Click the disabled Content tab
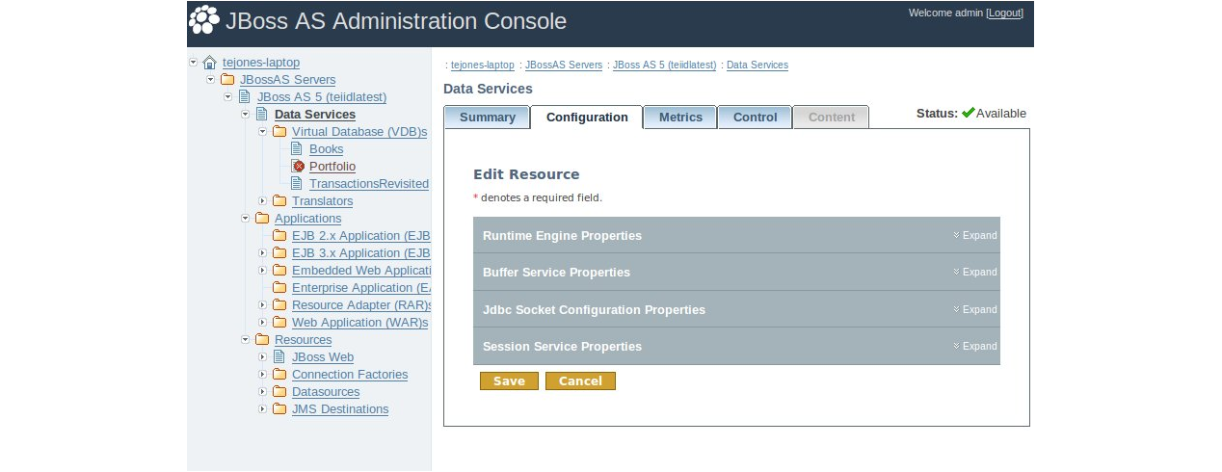1222x472 pixels. 831,118
